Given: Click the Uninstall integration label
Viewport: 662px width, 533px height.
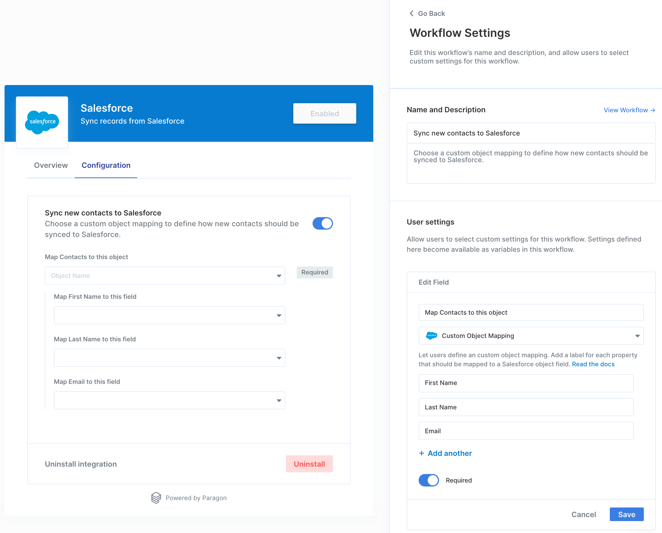Looking at the screenshot, I should [81, 464].
